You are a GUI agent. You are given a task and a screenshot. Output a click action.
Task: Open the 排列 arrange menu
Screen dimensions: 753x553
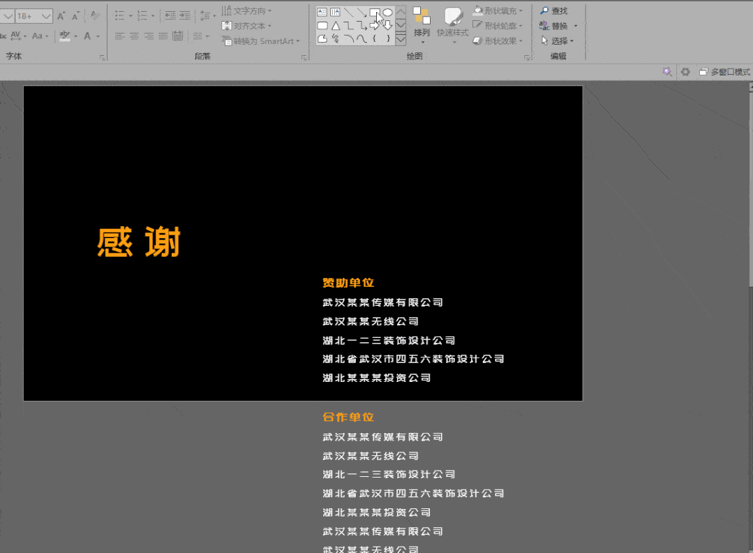click(x=422, y=25)
